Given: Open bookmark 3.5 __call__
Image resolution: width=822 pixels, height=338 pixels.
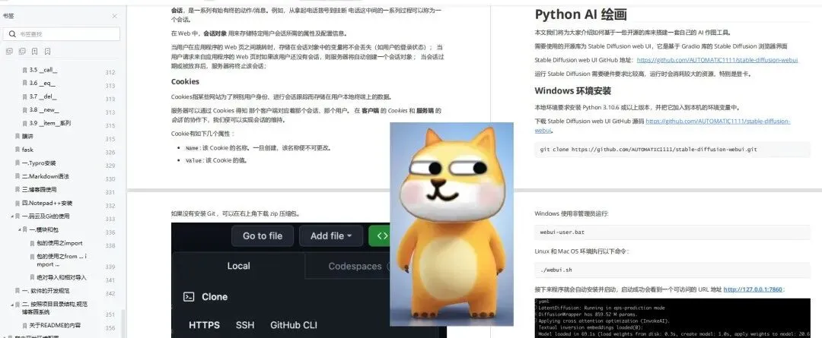Looking at the screenshot, I should point(43,70).
